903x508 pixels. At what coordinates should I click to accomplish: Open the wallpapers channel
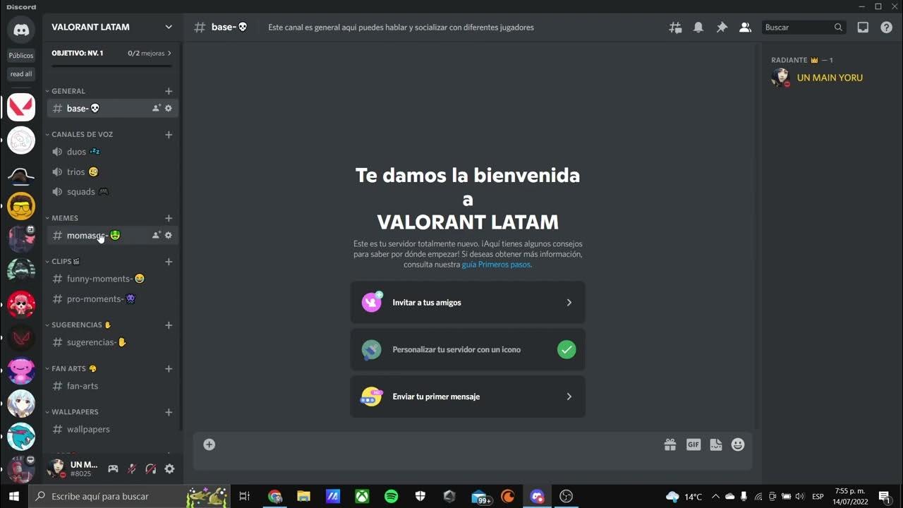click(113, 429)
